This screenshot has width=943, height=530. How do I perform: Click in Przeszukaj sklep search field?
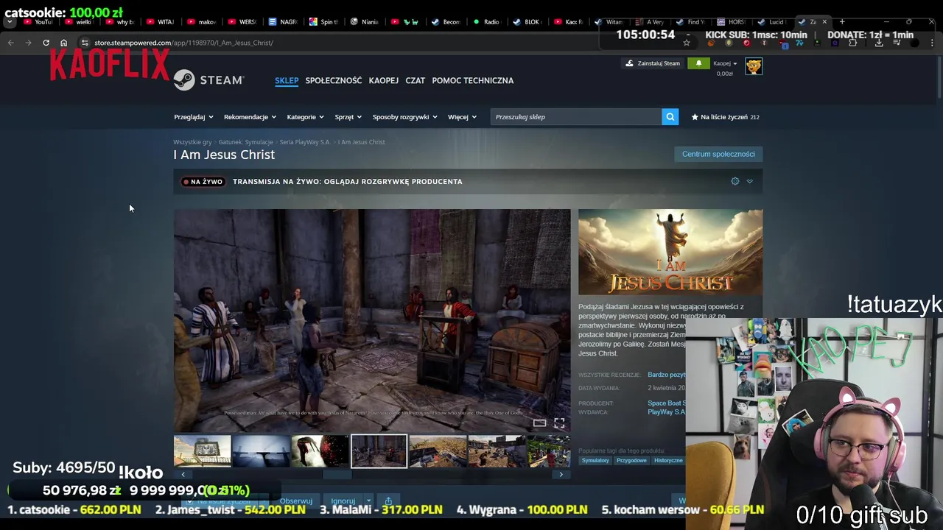[576, 117]
